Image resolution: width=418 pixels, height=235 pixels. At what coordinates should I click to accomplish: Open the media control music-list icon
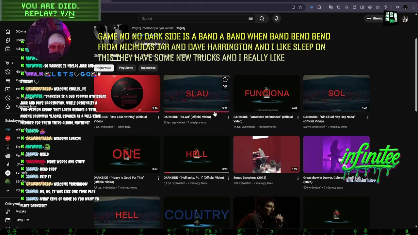click(x=397, y=7)
